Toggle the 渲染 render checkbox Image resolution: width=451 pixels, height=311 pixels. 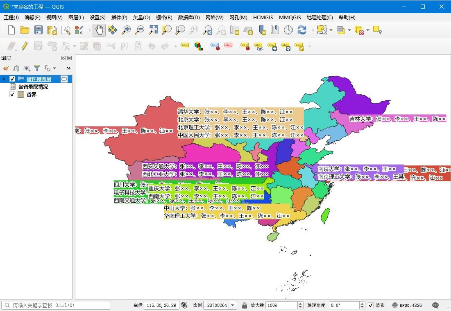pyautogui.click(x=371, y=305)
